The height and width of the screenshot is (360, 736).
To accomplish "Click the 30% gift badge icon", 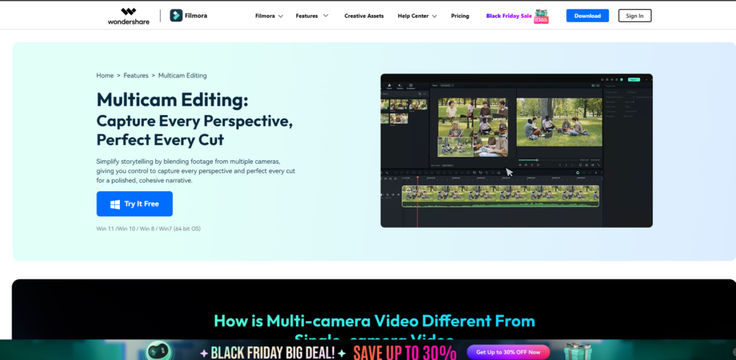I will click(541, 17).
